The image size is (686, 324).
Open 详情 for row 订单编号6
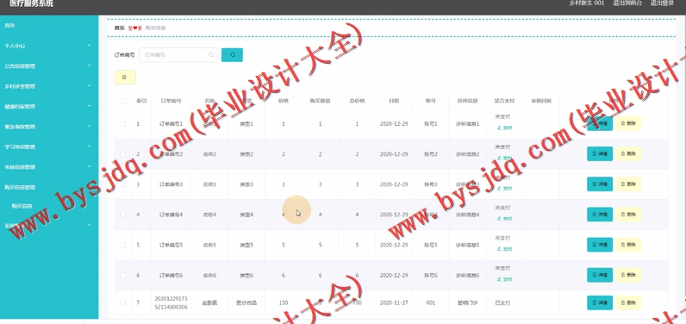tap(599, 275)
